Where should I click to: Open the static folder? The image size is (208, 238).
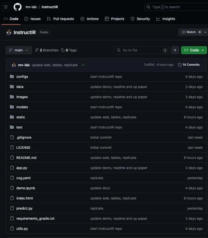(21, 117)
